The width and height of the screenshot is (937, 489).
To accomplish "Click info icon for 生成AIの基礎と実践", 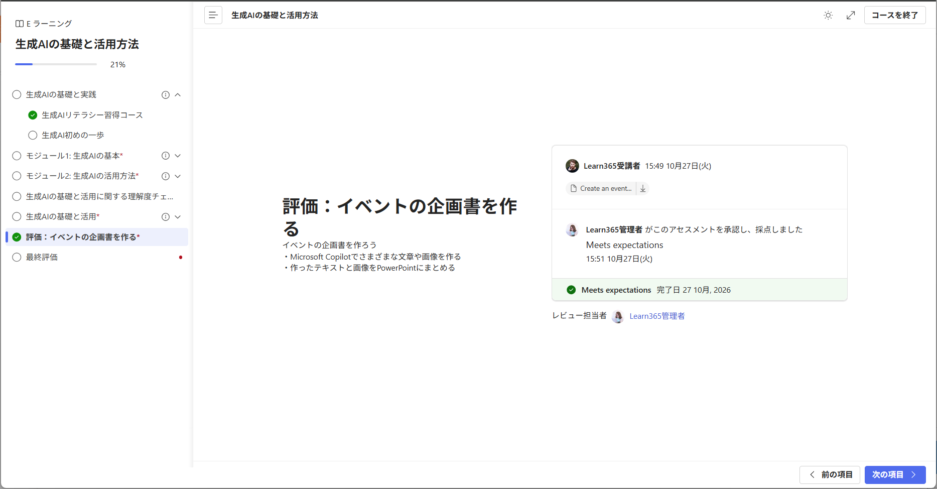I will (166, 95).
